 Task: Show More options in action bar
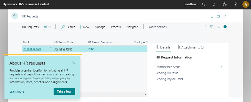tap(158, 27)
